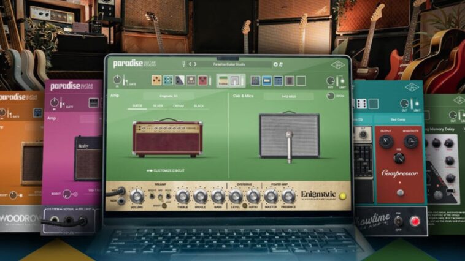Open the tuner in Paradise Guitar Studio
465x261 pixels.
[183, 64]
